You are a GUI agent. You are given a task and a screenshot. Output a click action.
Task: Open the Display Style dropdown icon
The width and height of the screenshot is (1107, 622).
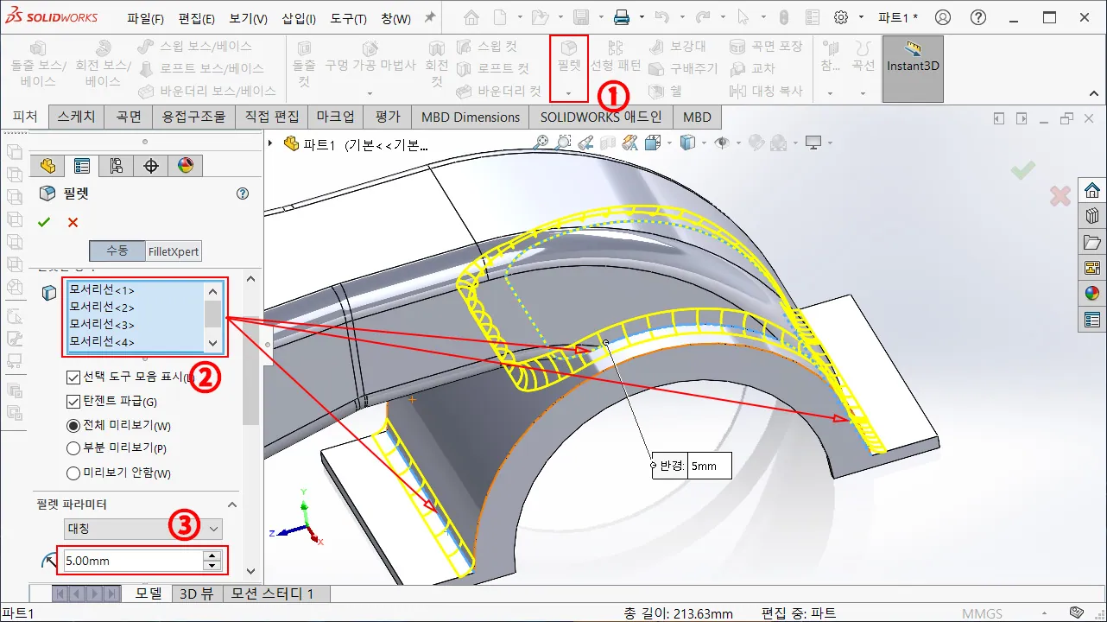687,143
